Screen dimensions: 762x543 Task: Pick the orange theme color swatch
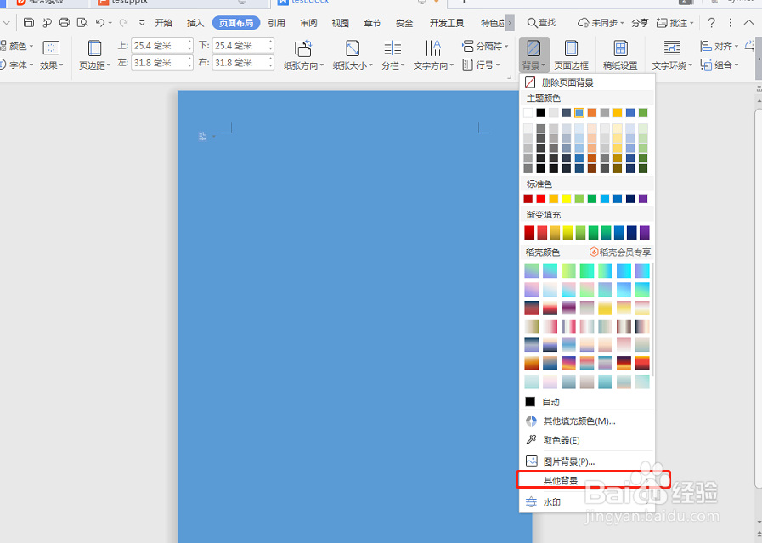[592, 113]
